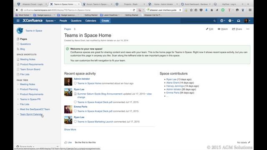This screenshot has width=267, height=150.
Task: Open the notifications inbox tray icon
Action: pyautogui.click(x=239, y=20)
